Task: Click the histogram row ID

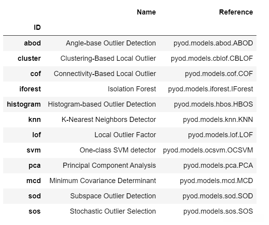Action: click(24, 104)
